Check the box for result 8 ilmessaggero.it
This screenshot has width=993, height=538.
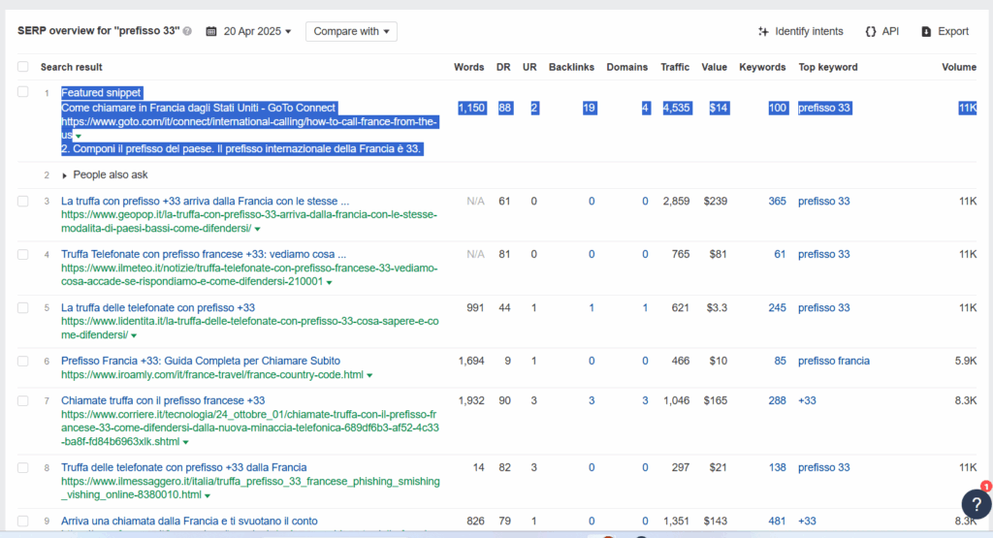pos(23,467)
